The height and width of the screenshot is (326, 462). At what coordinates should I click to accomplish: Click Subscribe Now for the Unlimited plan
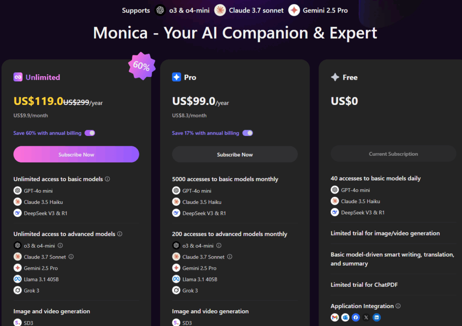tap(76, 154)
